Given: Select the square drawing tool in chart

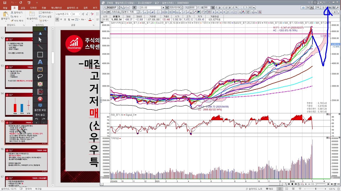Looking at the screenshot, I should [x=236, y=12].
